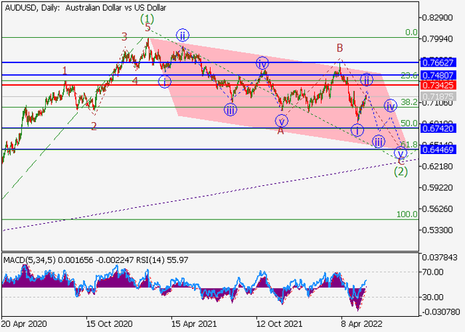
Task: Select the Fibonacci 0.0 level label
Action: [x=411, y=33]
